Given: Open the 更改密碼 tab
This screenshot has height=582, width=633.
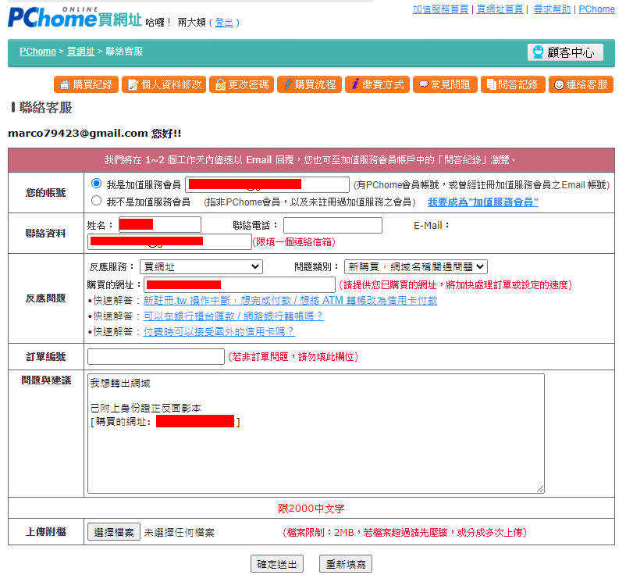Looking at the screenshot, I should (241, 84).
